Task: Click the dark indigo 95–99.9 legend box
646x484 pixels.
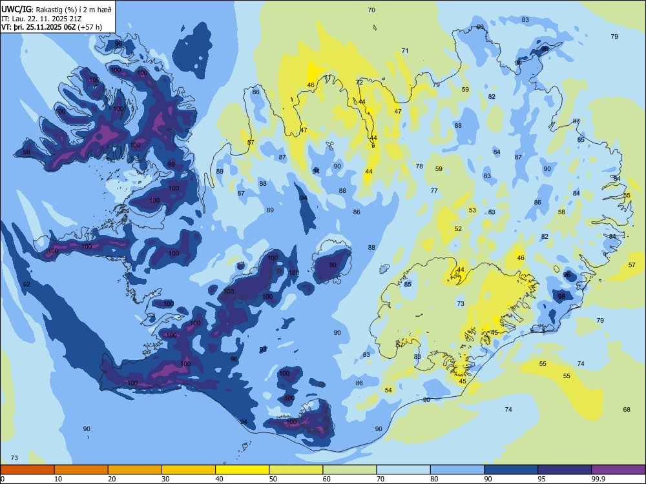Action: pos(565,470)
